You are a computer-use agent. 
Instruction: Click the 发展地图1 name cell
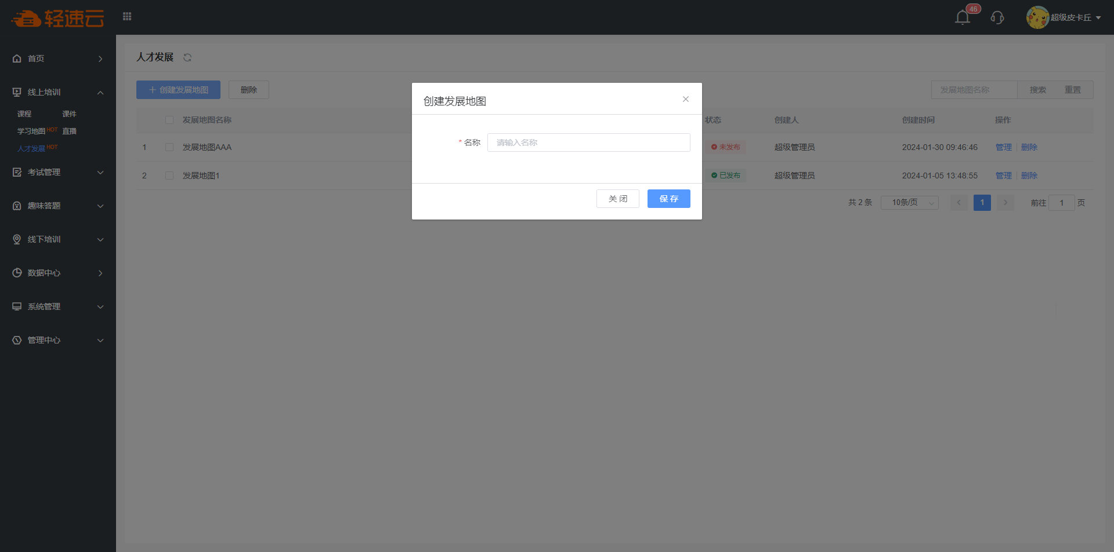(201, 176)
